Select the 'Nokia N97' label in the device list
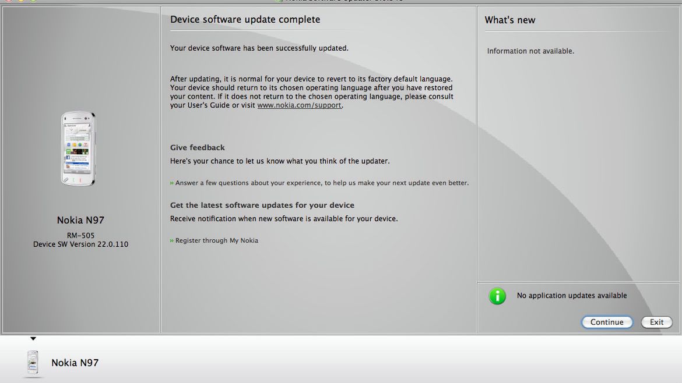The image size is (682, 383). pos(75,362)
